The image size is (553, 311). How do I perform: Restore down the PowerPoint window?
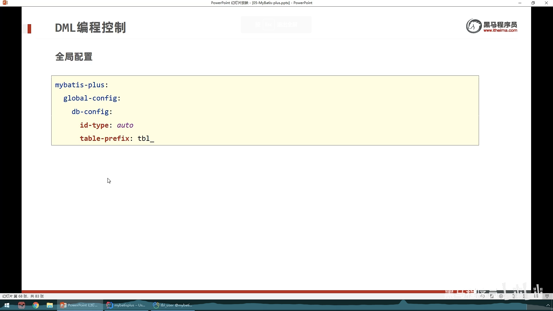pyautogui.click(x=533, y=3)
